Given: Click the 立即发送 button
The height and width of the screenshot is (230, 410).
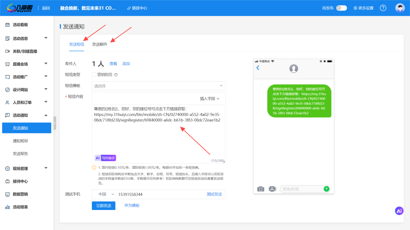Looking at the screenshot, I should point(104,206).
